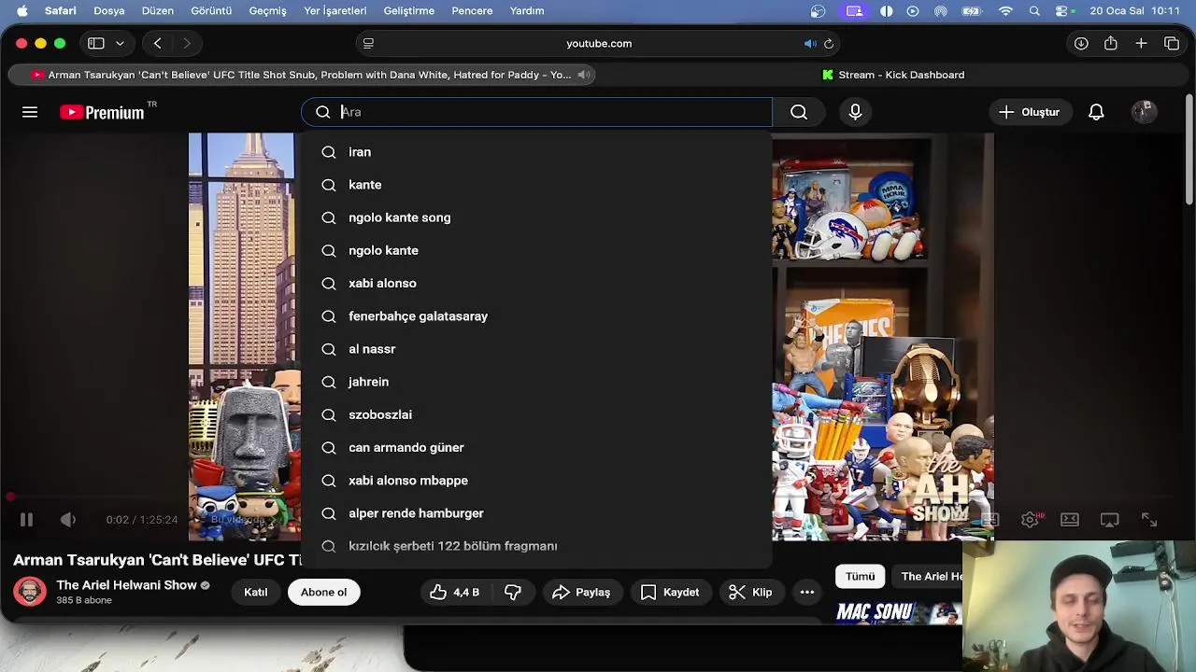Select 'fenerbahçe galatasaray' suggestion

coord(536,316)
